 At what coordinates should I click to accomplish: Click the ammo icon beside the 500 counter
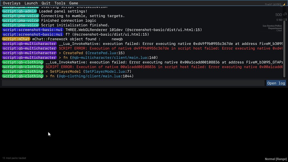[285, 14]
